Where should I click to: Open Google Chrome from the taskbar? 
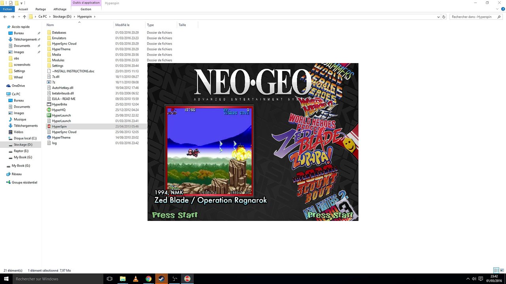(x=148, y=279)
